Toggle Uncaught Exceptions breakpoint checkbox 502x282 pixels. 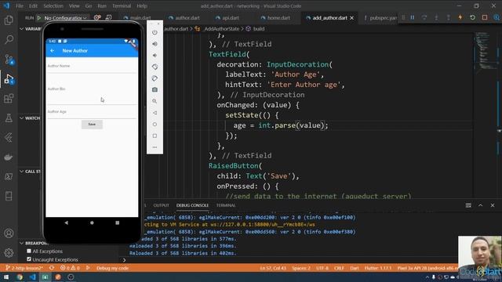pos(29,259)
